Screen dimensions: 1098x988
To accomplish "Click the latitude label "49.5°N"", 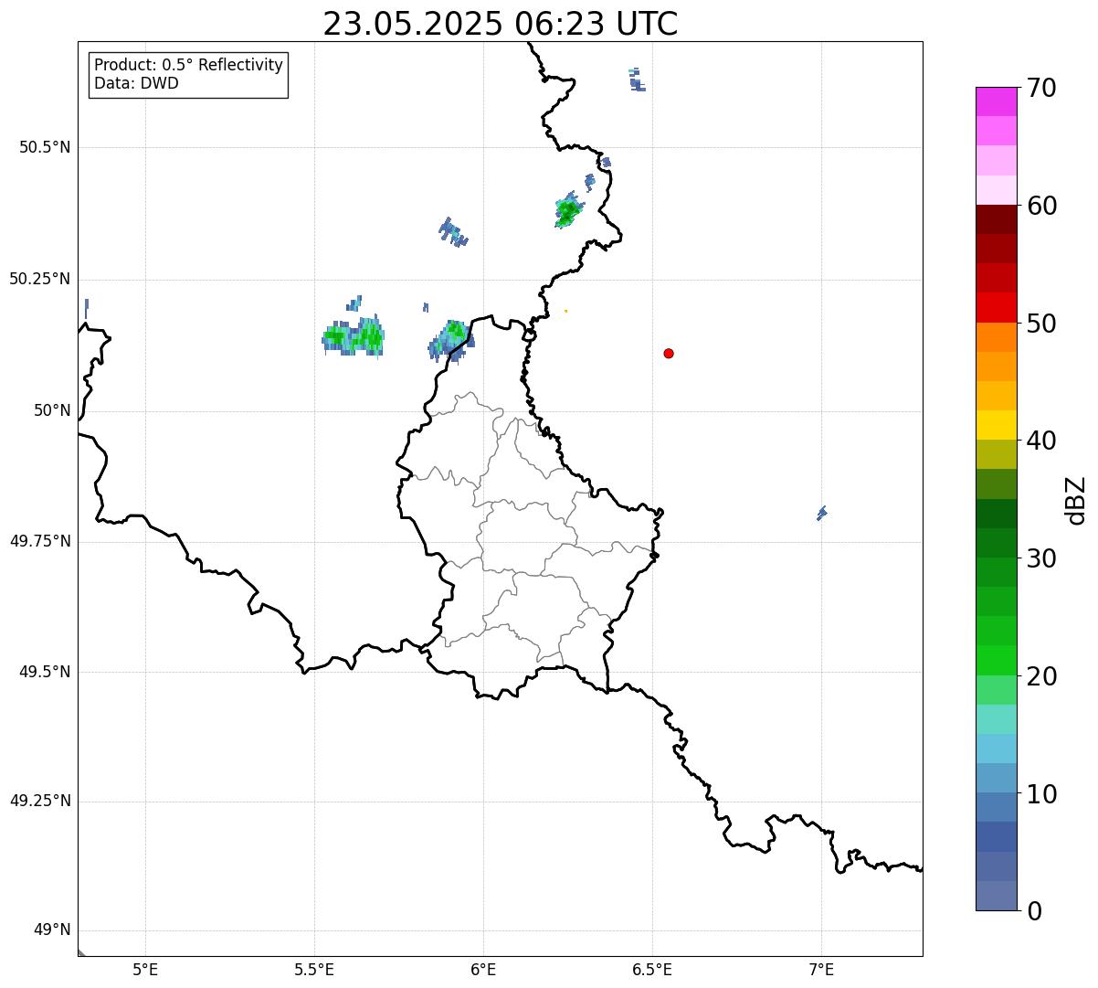I will [45, 672].
